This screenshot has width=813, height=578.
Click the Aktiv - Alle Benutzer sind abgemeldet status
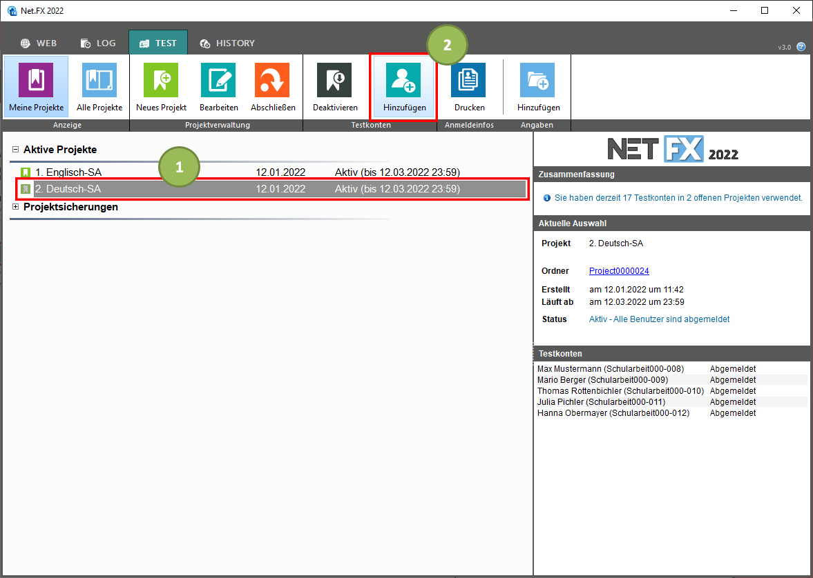click(x=660, y=319)
